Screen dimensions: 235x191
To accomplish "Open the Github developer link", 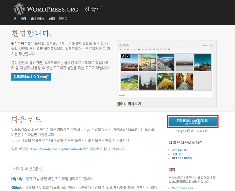I will (16, 188).
